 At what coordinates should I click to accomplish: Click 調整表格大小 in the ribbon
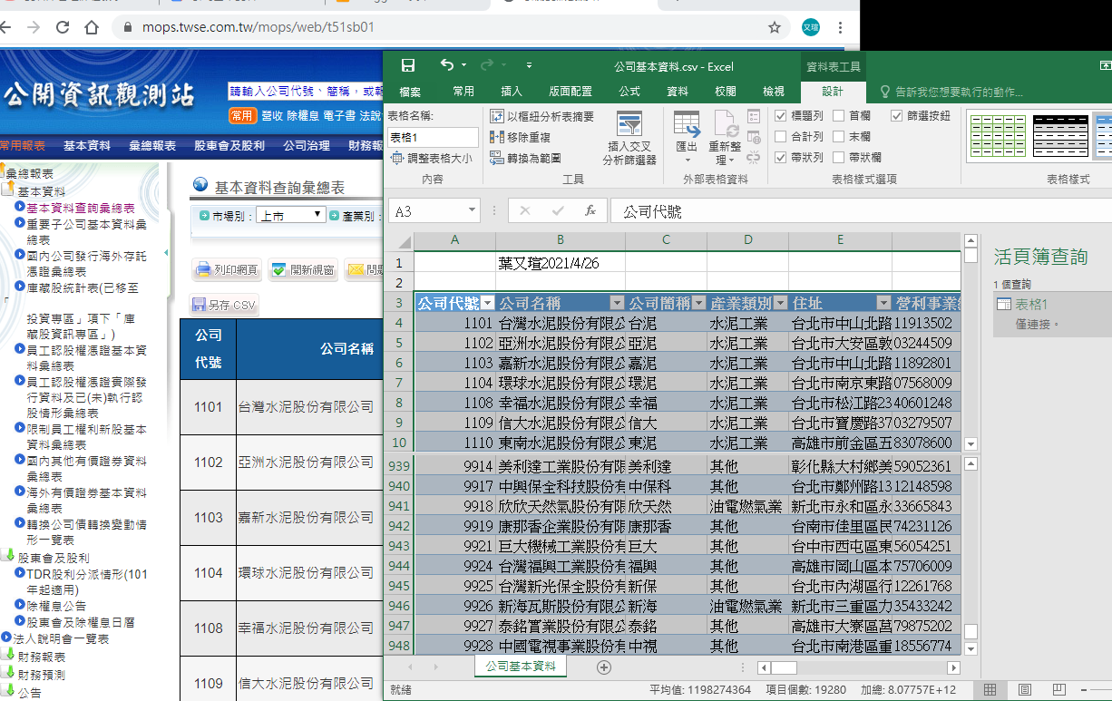click(431, 158)
